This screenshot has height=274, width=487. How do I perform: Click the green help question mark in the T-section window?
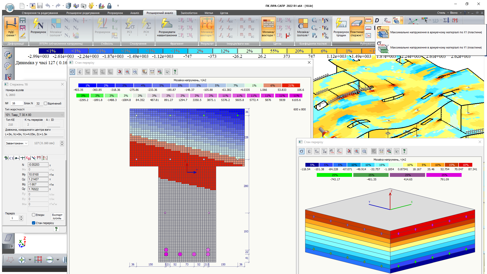(x=175, y=72)
